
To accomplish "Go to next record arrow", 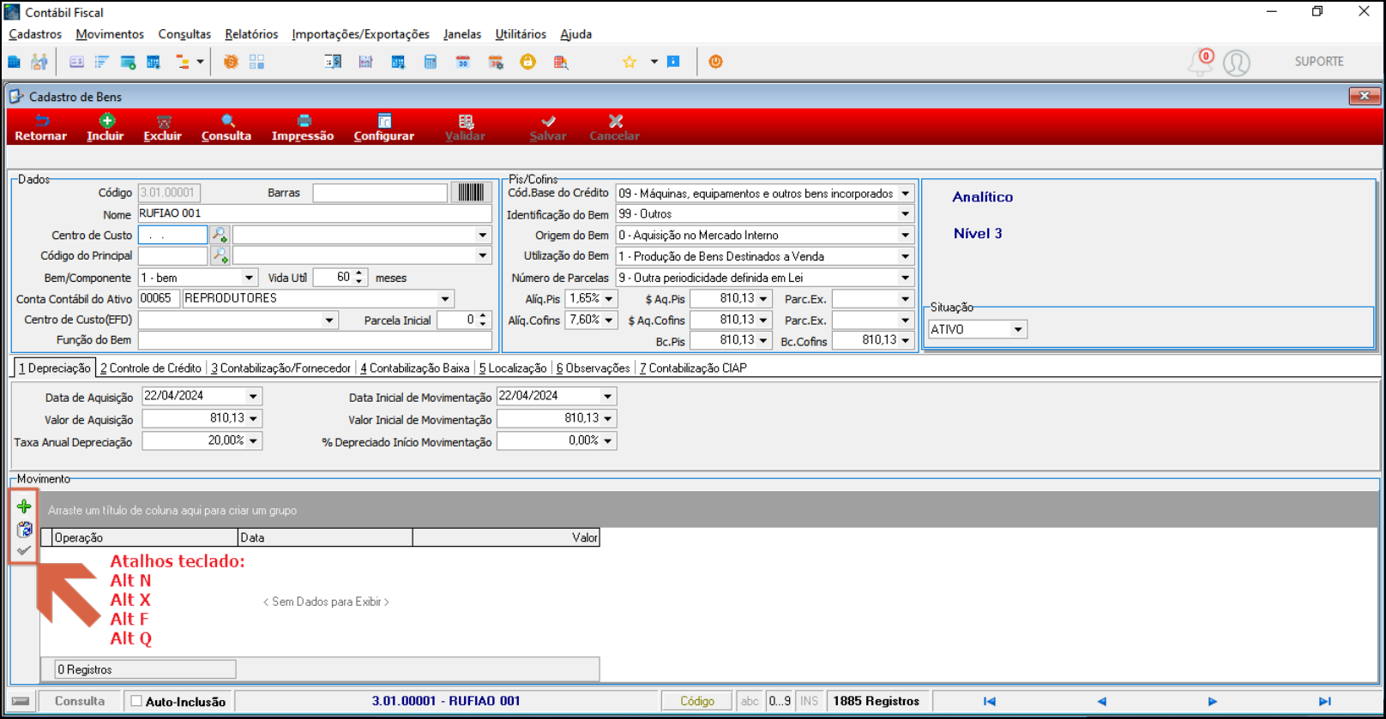I will pos(1213,701).
